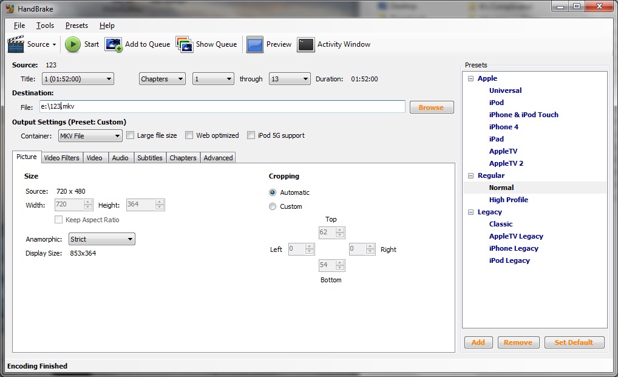
Task: Open the Presets menu
Action: pyautogui.click(x=76, y=25)
